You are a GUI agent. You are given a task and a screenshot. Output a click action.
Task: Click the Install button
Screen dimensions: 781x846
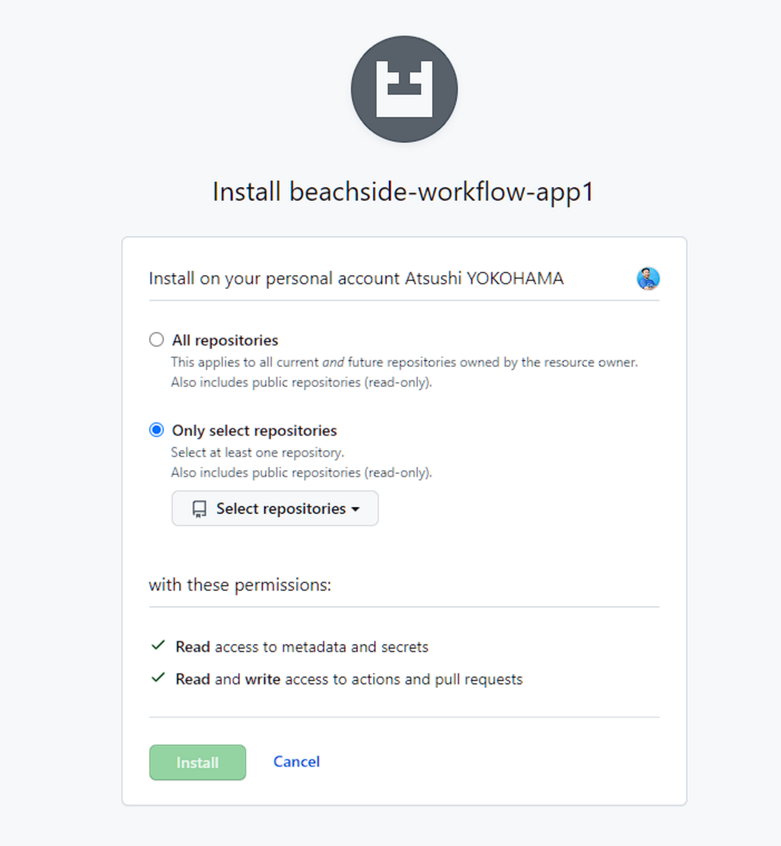[197, 762]
